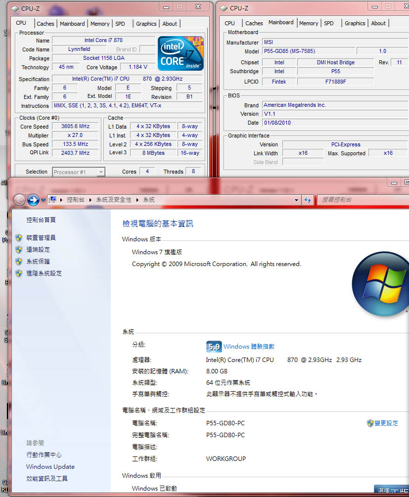Click CPU-Z app icon in right window title
The image size is (409, 497).
pyautogui.click(x=224, y=8)
